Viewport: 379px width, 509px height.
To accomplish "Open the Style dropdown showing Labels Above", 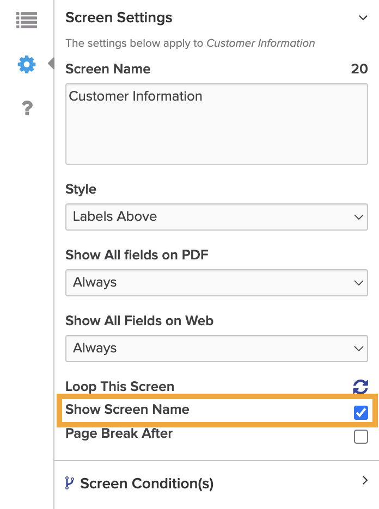I will [x=217, y=216].
